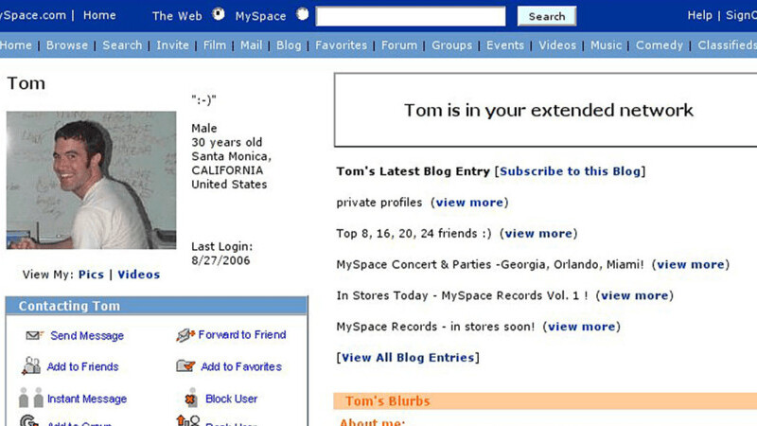Open the Browse navigation item

[x=67, y=45]
